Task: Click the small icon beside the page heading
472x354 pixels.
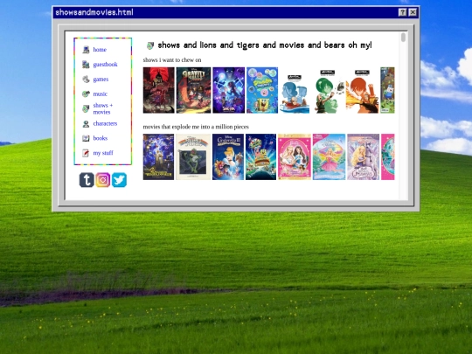Action: (150, 45)
